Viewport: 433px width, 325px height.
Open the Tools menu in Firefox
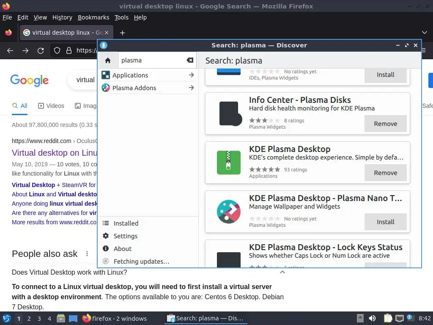coord(121,17)
